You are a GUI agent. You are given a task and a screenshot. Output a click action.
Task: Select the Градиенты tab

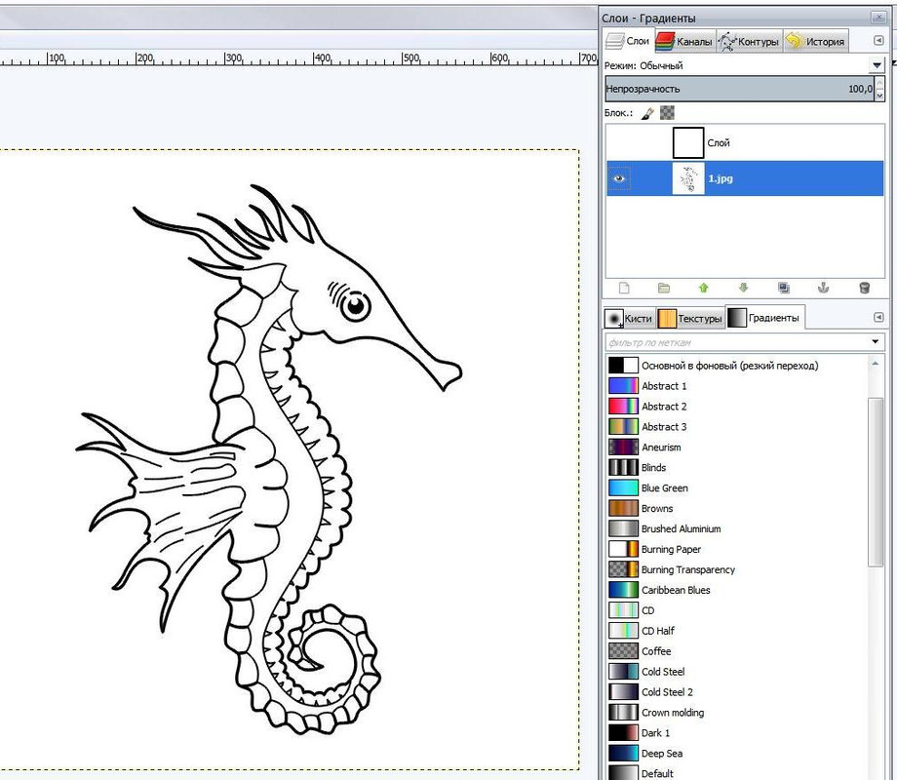[764, 317]
